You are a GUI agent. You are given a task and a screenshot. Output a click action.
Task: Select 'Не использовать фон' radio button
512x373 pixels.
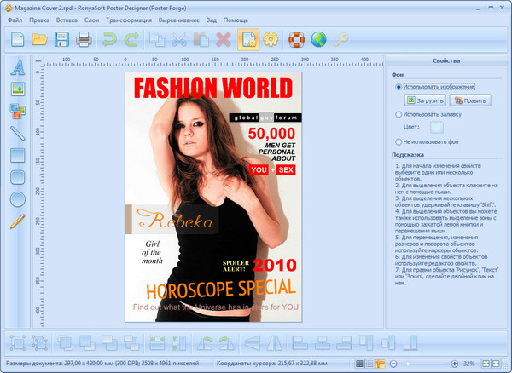[x=399, y=141]
